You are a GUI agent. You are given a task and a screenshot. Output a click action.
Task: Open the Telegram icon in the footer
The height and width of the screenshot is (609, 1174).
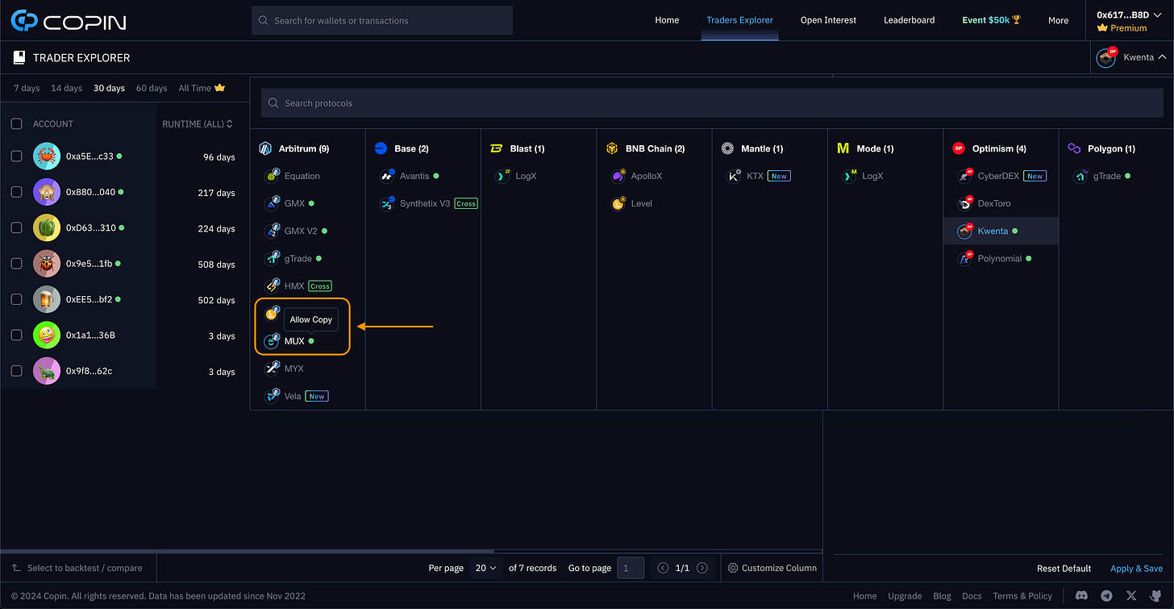pos(1106,596)
